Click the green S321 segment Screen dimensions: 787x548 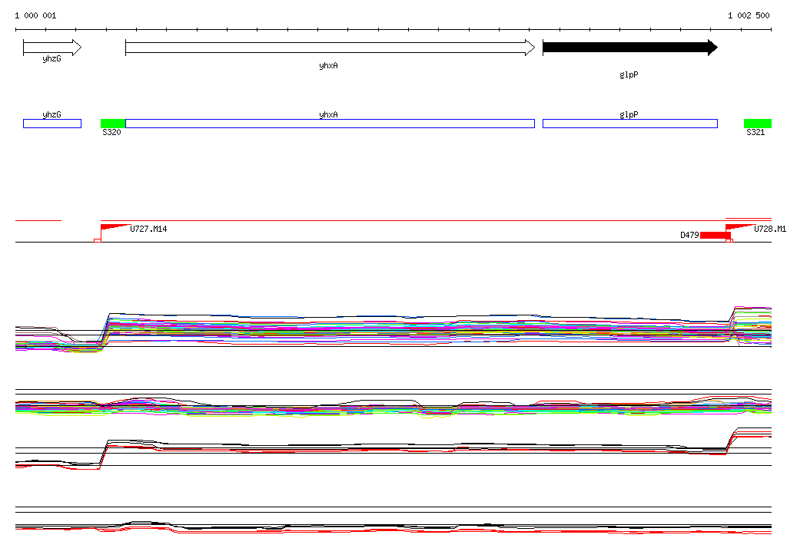click(757, 124)
